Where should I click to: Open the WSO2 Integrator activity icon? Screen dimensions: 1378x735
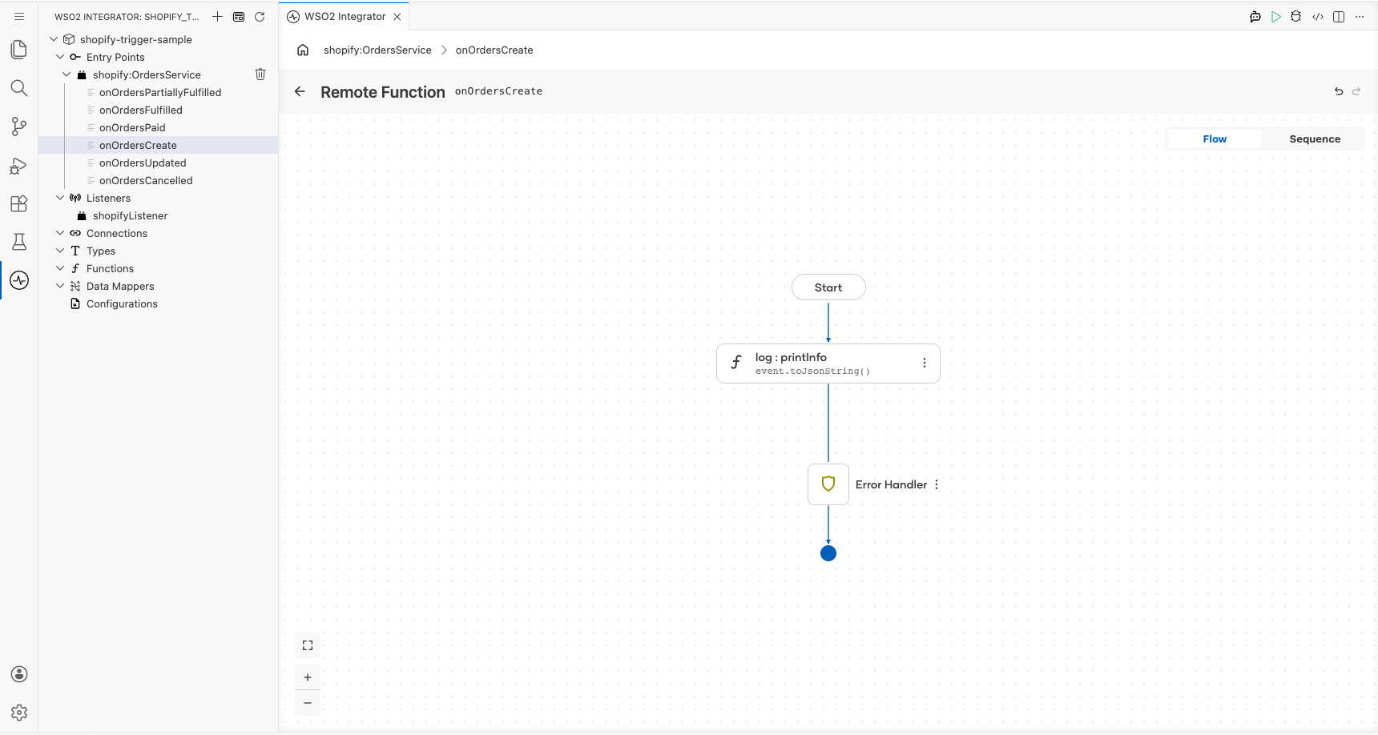(19, 280)
